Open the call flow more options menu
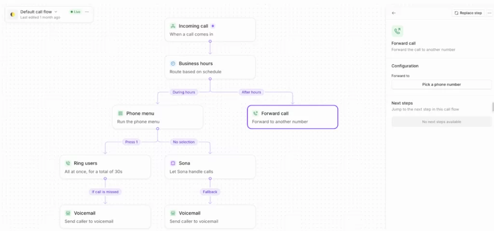 click(87, 12)
